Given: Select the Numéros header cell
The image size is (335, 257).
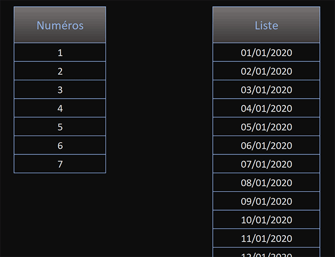Looking at the screenshot, I should [60, 25].
